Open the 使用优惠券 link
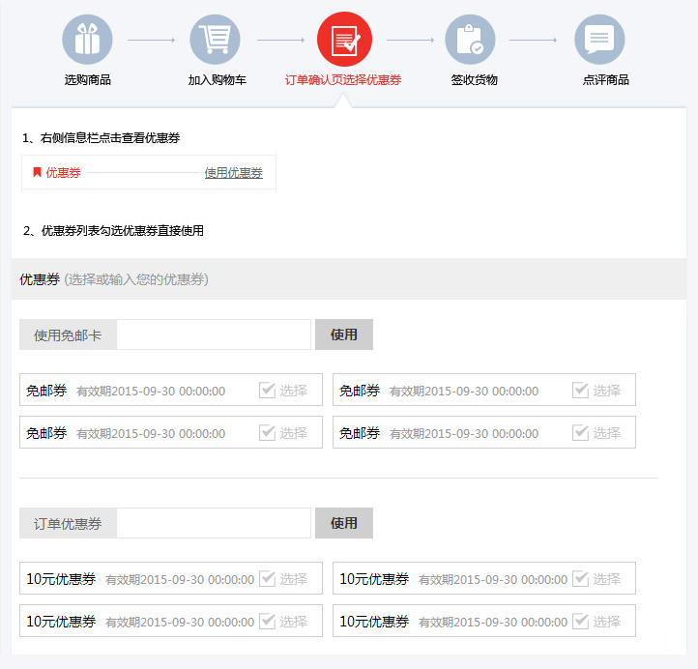This screenshot has width=698, height=669. pyautogui.click(x=234, y=173)
